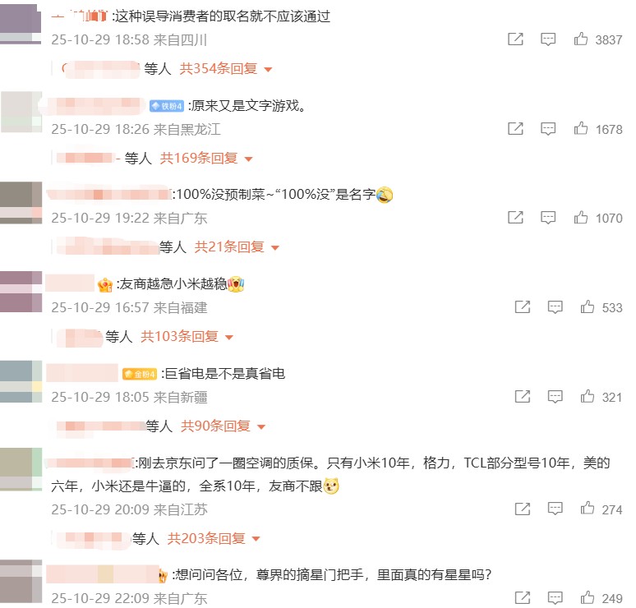
Task: Open reply box for 这种误导消费者 comment
Action: click(548, 39)
